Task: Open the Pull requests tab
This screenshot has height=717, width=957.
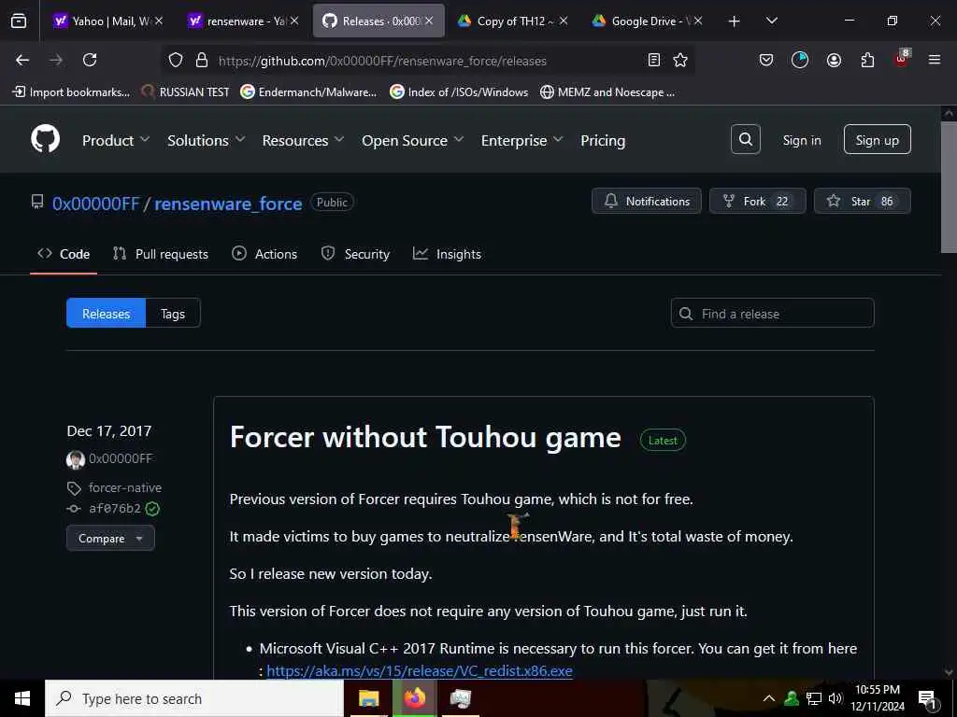Action: pyautogui.click(x=161, y=254)
